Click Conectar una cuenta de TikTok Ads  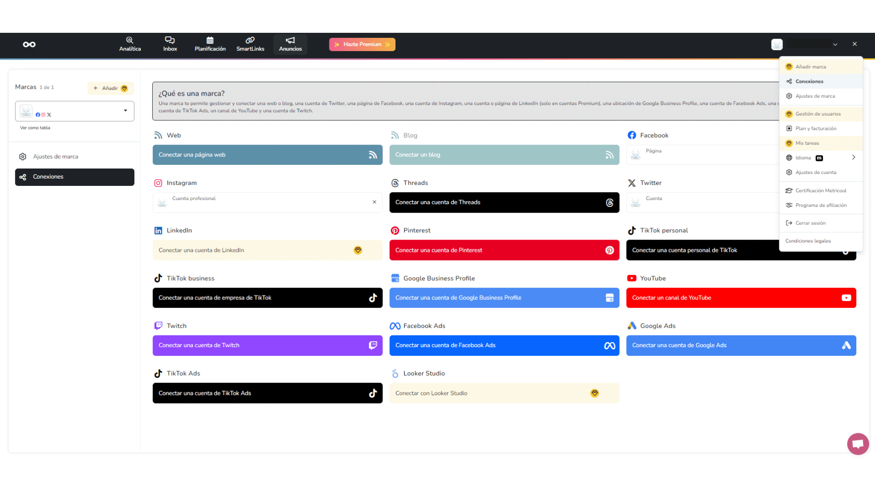268,393
